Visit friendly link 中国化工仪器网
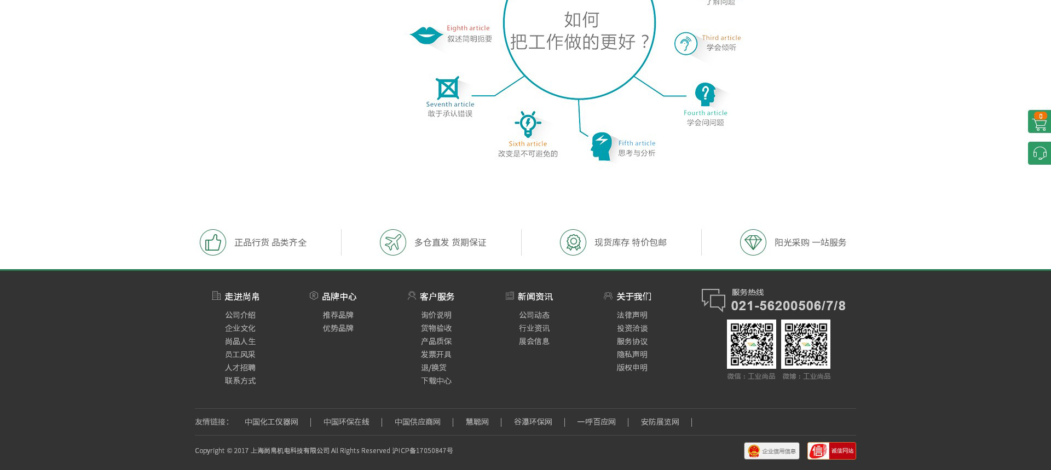The height and width of the screenshot is (470, 1051). (x=272, y=422)
